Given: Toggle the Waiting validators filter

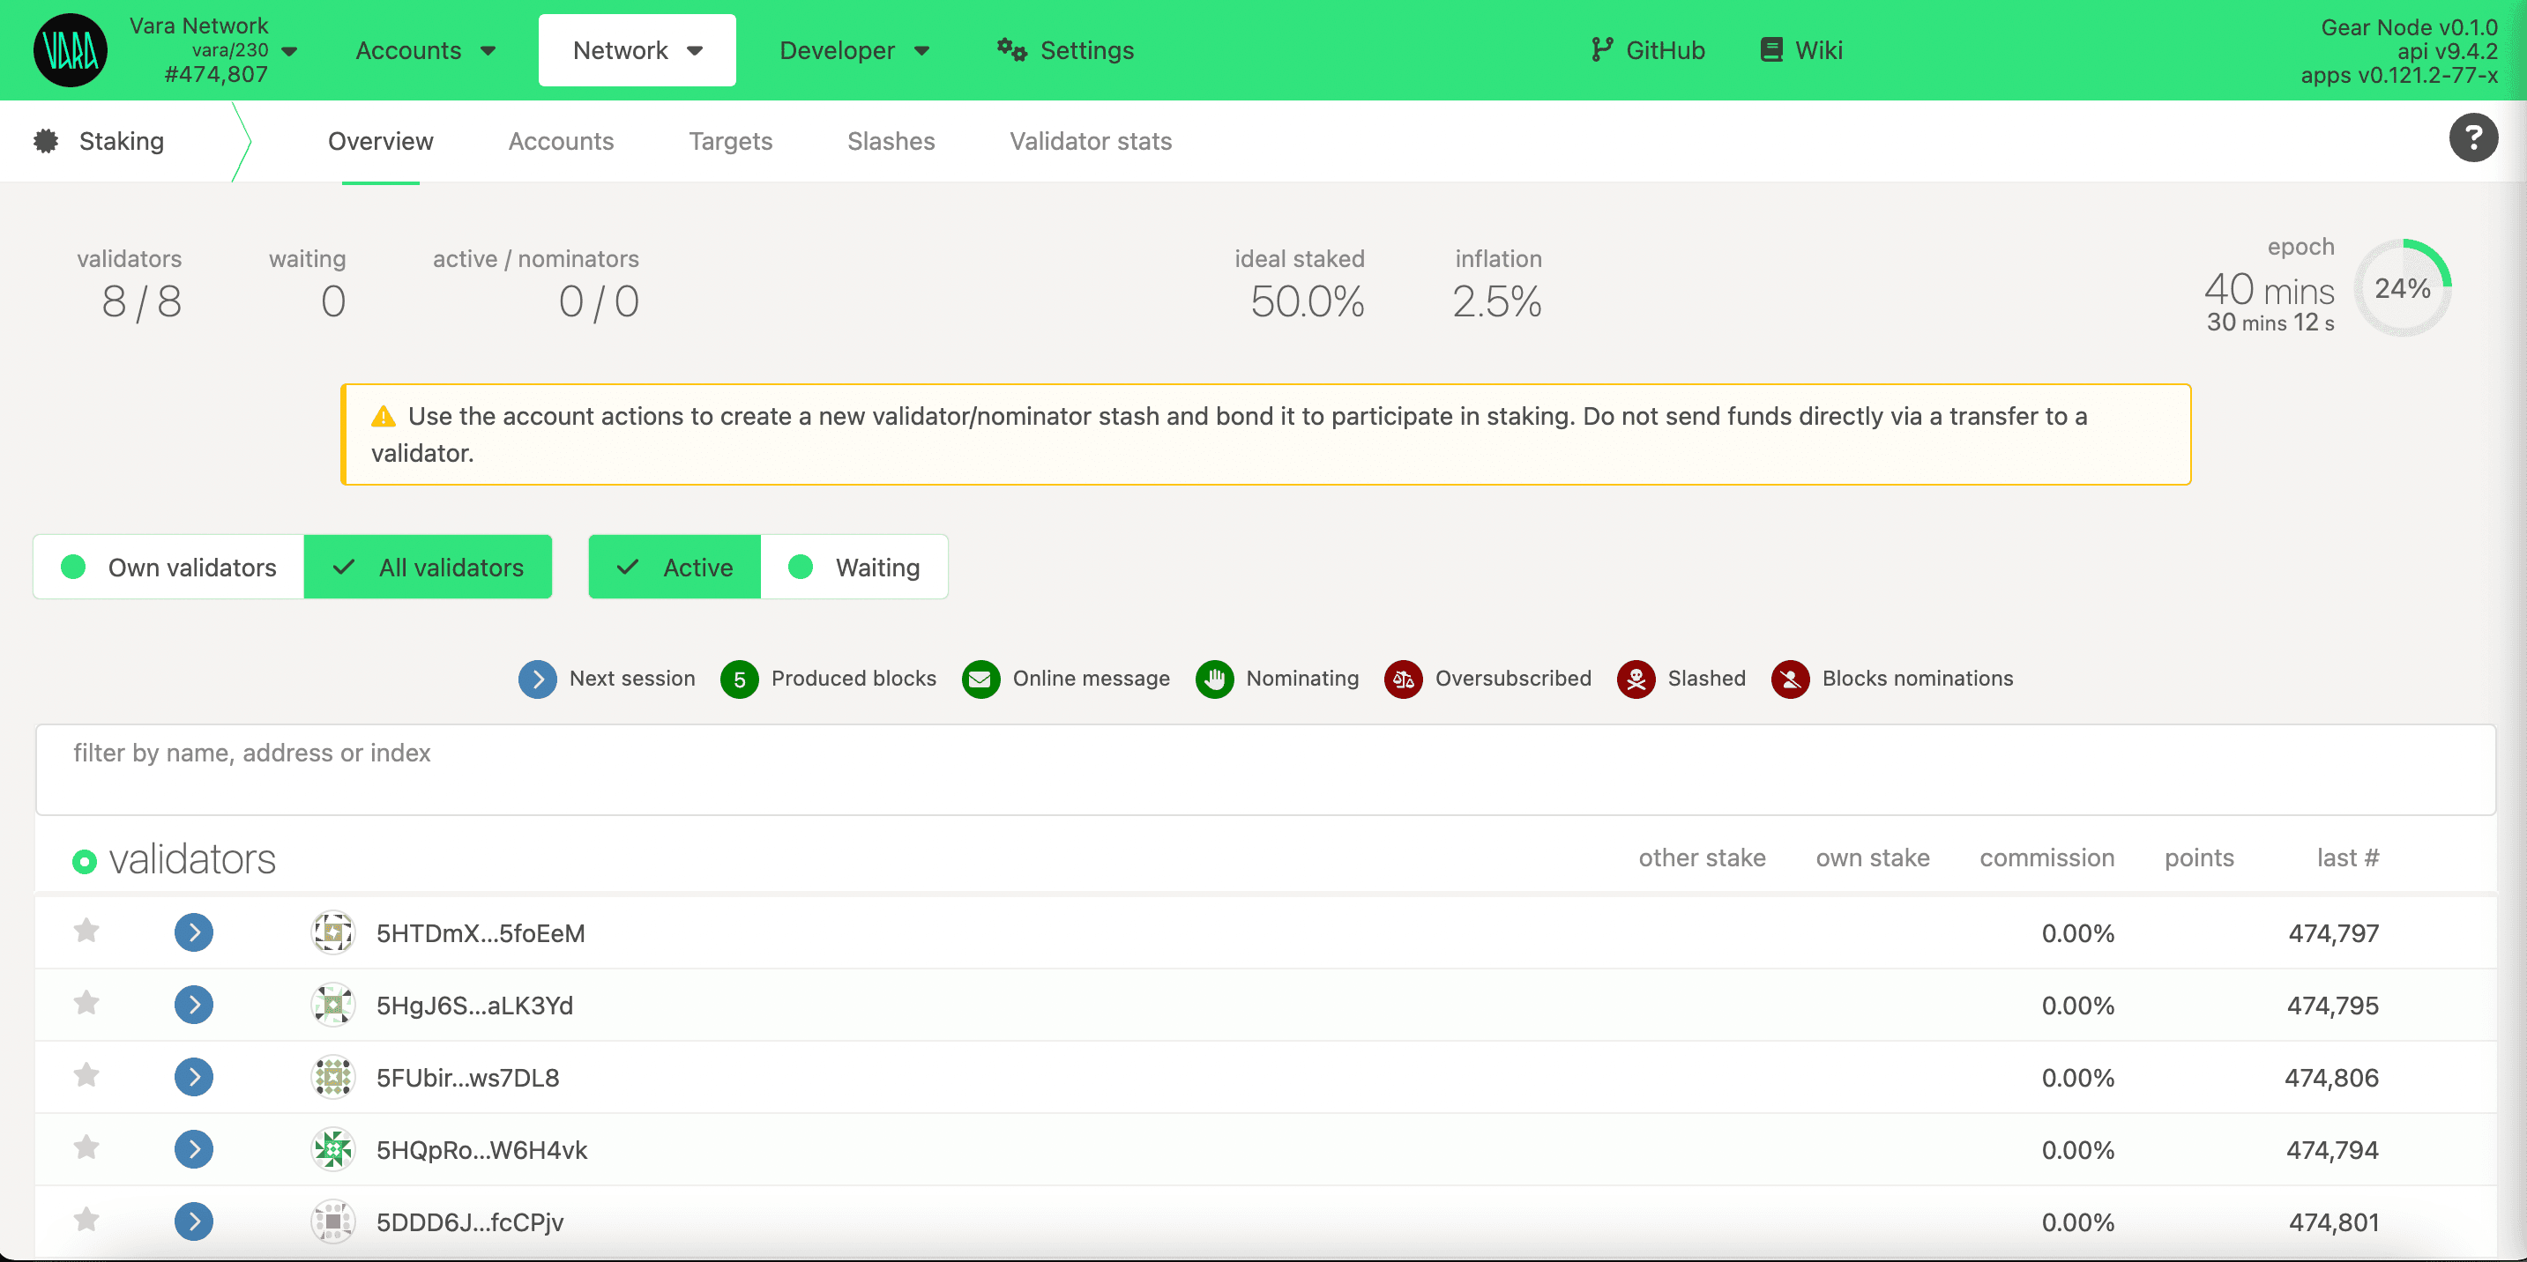Looking at the screenshot, I should (x=855, y=567).
